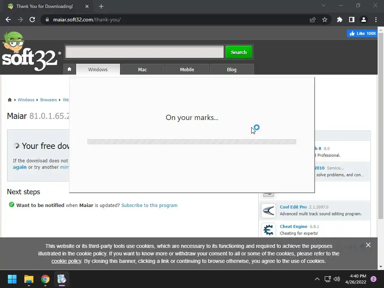Open the Chrome extensions puzzle icon
Viewport: 384px width, 288px height.
pyautogui.click(x=339, y=19)
